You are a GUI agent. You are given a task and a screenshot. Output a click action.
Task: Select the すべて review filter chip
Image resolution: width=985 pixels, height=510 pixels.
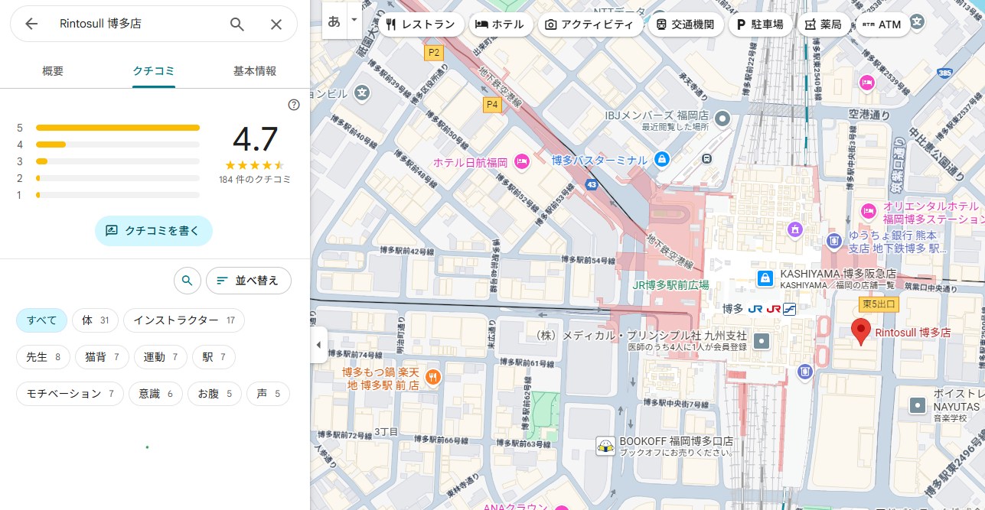coord(42,320)
